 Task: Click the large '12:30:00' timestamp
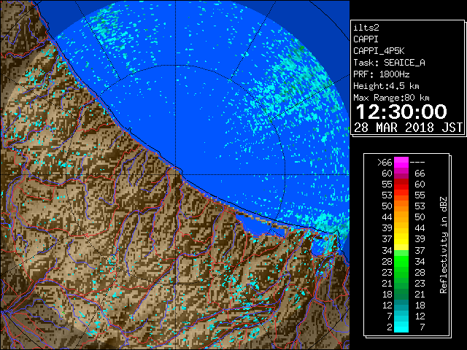tap(401, 112)
